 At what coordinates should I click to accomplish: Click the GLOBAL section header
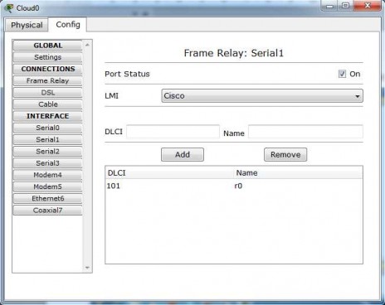coord(47,46)
